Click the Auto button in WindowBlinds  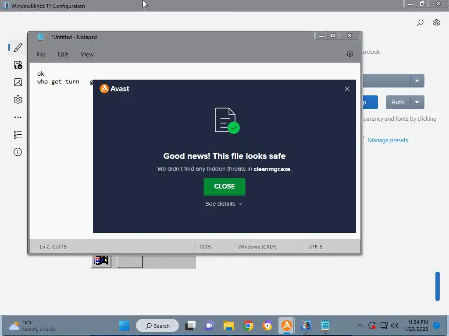pos(398,102)
